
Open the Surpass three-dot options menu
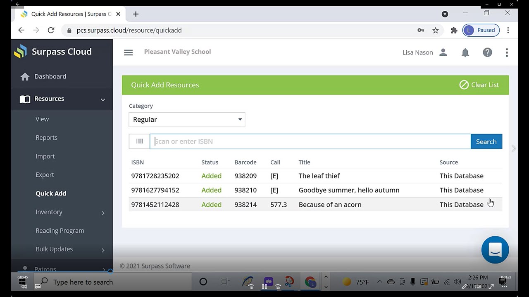pos(507,52)
